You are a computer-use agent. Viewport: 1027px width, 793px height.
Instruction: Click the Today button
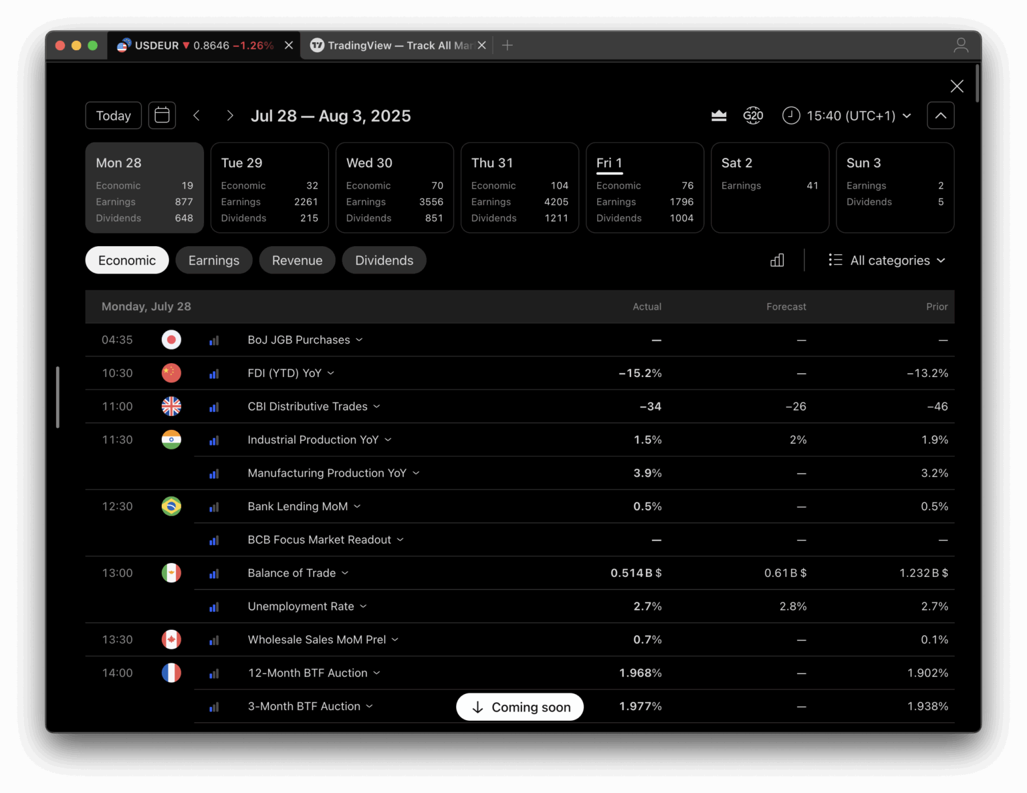point(113,116)
